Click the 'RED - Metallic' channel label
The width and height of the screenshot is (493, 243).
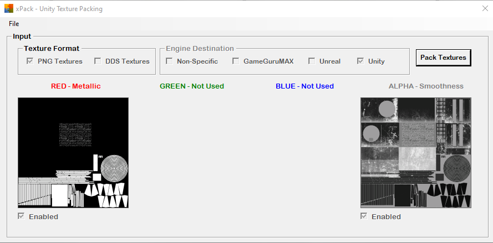tap(76, 86)
